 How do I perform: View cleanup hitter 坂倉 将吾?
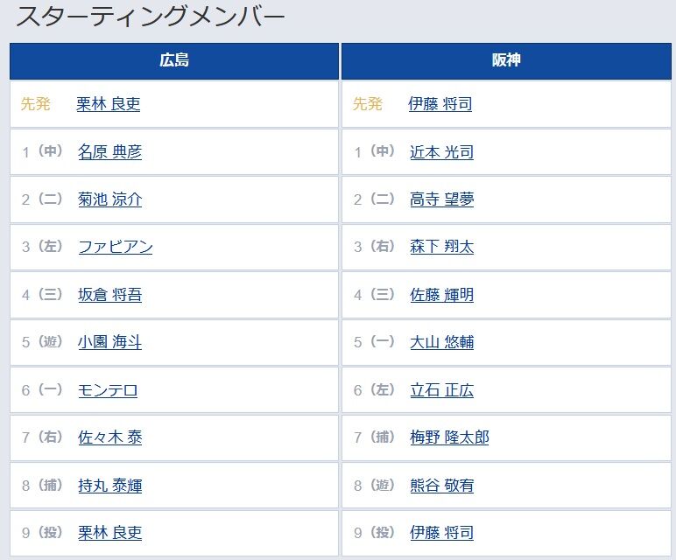[109, 295]
